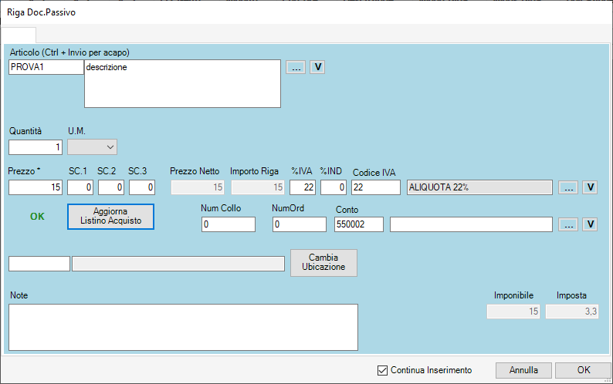Toggle the Continua Inserimento checkbox

(383, 370)
